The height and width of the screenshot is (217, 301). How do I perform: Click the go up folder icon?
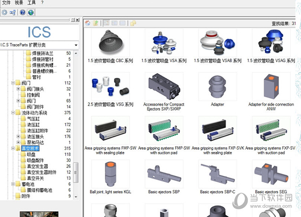click(x=95, y=23)
